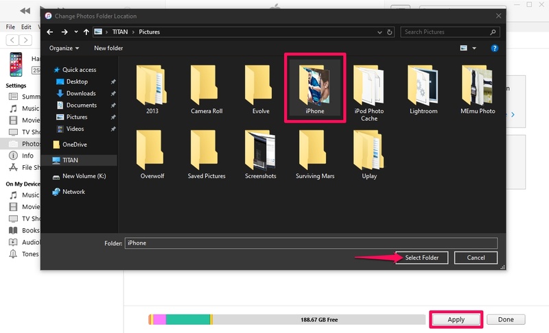Open the Screenshots folder icon
The image size is (549, 333).
[261, 150]
